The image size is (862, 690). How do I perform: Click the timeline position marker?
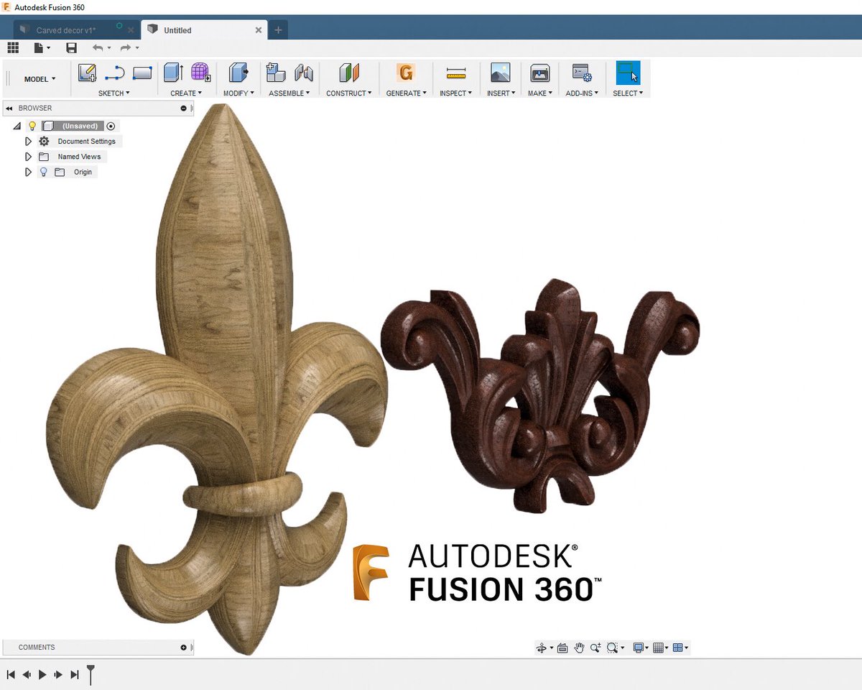[91, 674]
